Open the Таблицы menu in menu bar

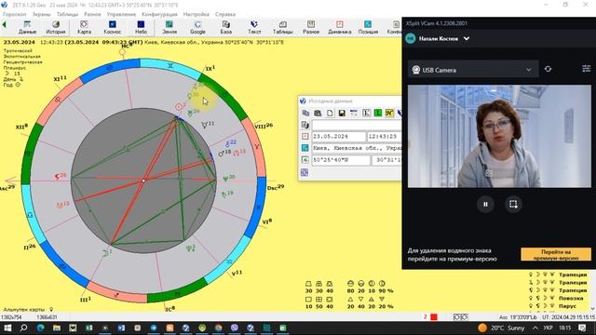(67, 14)
